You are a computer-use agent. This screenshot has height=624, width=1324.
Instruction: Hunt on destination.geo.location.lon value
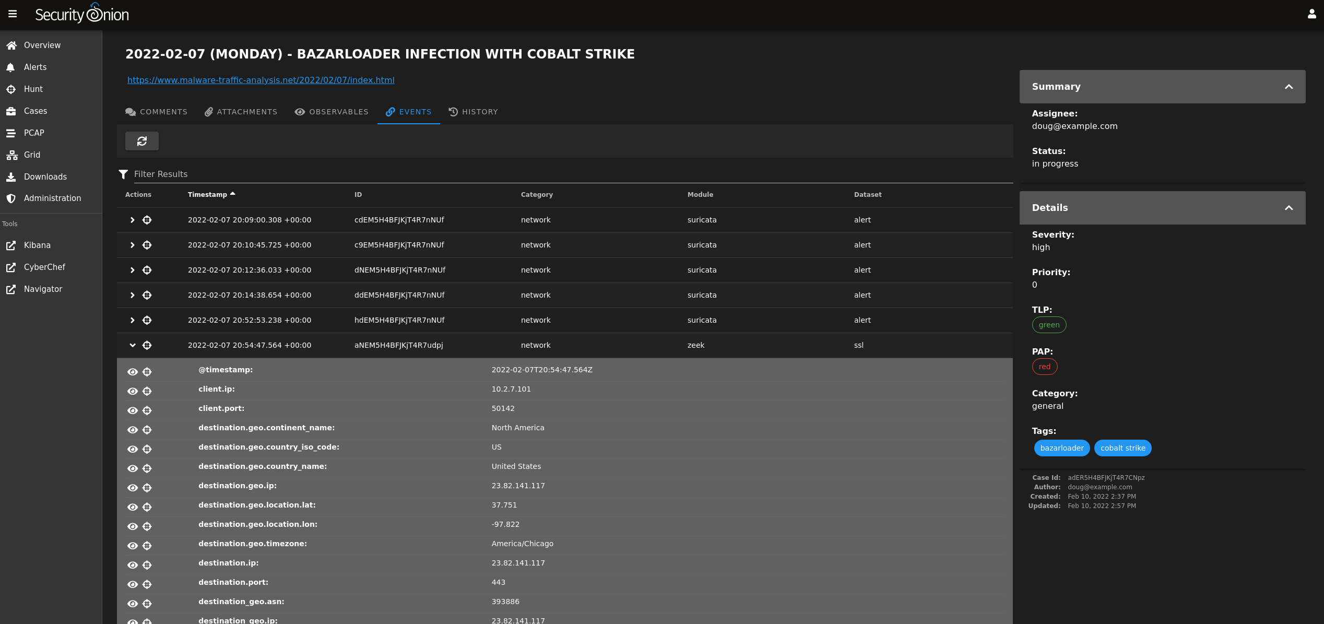(x=147, y=527)
